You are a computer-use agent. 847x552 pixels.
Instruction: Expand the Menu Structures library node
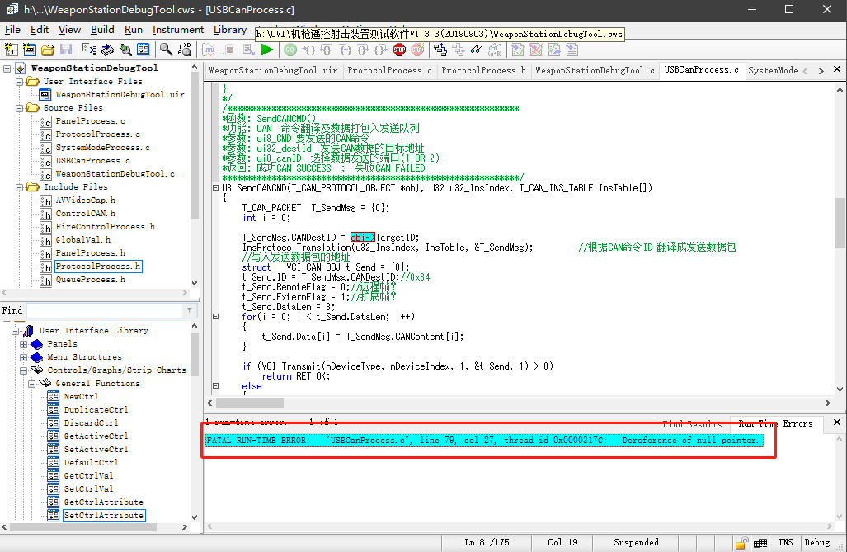(23, 357)
